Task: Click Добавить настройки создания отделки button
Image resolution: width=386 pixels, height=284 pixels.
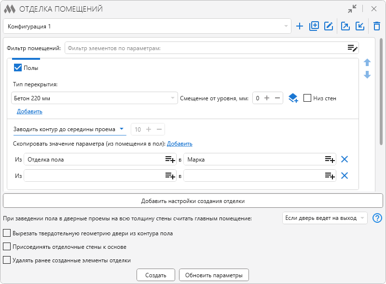Action: click(x=193, y=201)
